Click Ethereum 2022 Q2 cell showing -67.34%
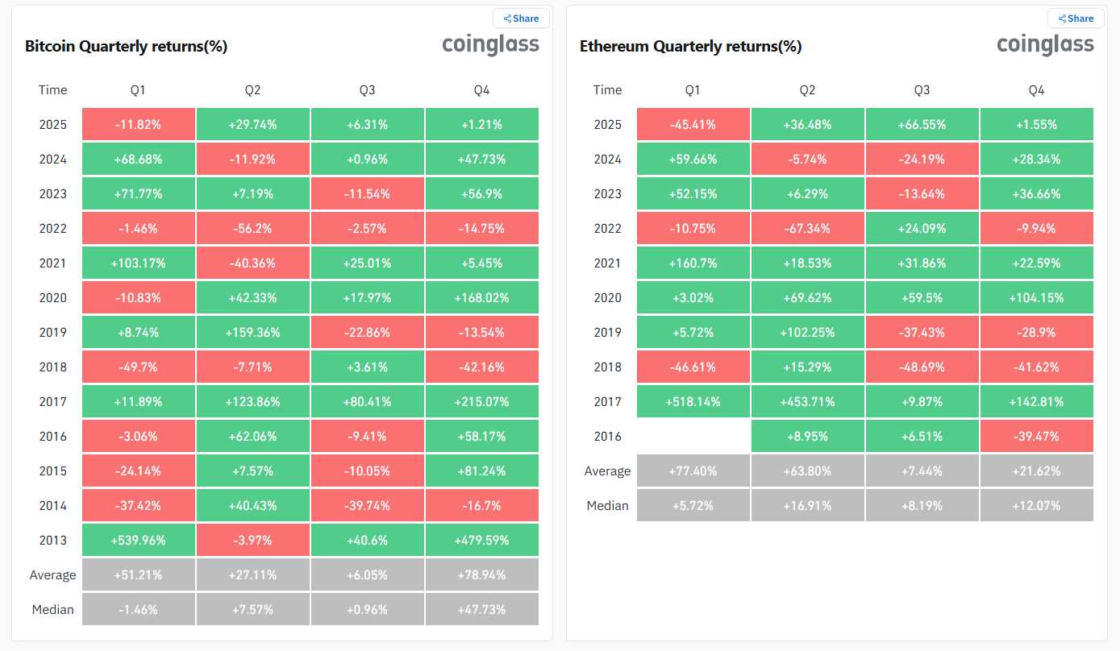The height and width of the screenshot is (651, 1120). coord(807,229)
